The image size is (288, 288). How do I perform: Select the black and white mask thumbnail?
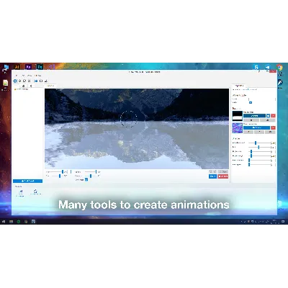(238, 116)
